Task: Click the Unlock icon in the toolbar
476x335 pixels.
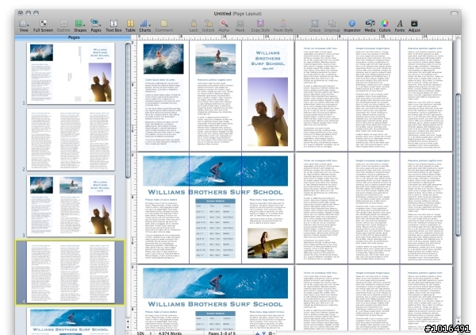Action: pyautogui.click(x=208, y=26)
